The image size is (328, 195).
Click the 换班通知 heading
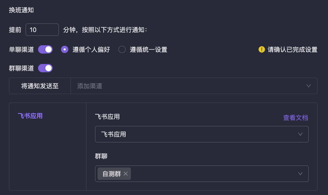21,10
